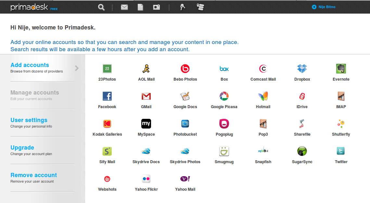
Task: Click the Manage accounts sidebar item
Action: tap(34, 93)
